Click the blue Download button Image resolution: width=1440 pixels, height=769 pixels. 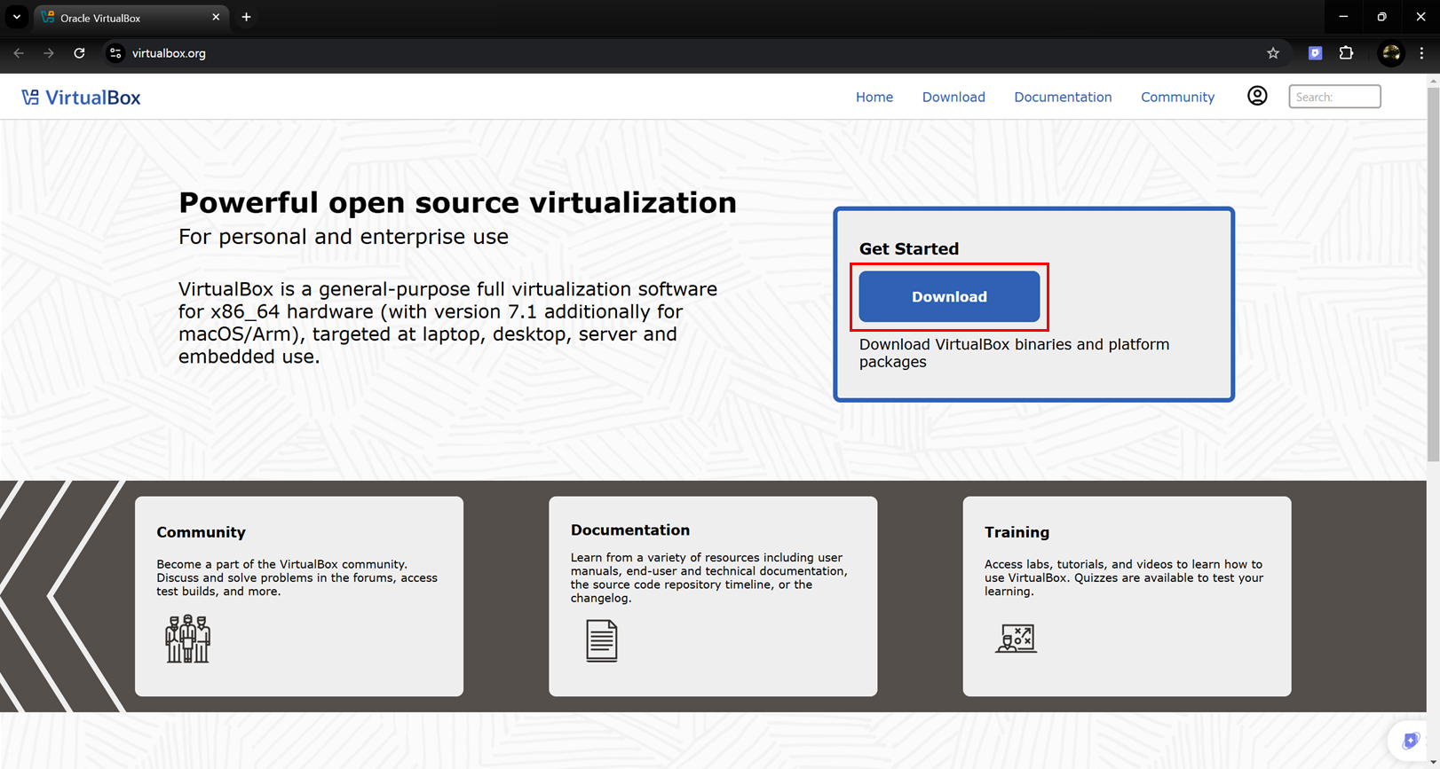click(949, 296)
